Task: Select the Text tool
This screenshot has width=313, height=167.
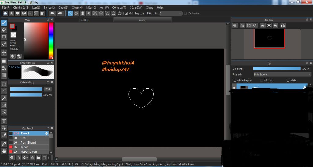Action: click(x=4, y=121)
